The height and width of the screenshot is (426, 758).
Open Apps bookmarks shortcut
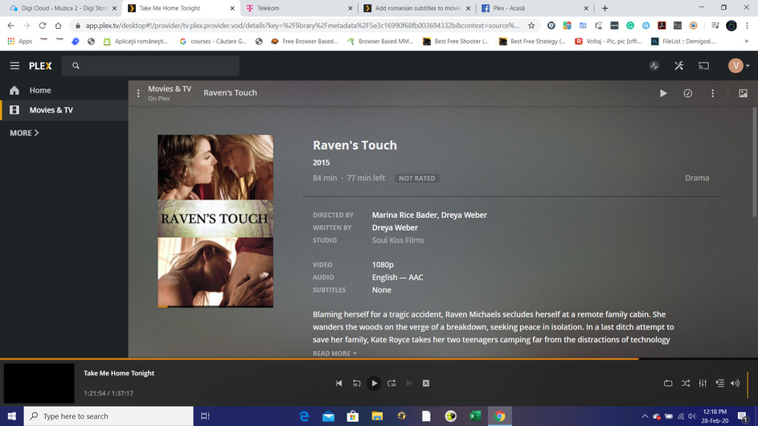click(20, 42)
